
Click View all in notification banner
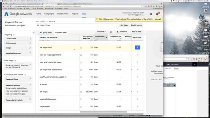coord(158,19)
